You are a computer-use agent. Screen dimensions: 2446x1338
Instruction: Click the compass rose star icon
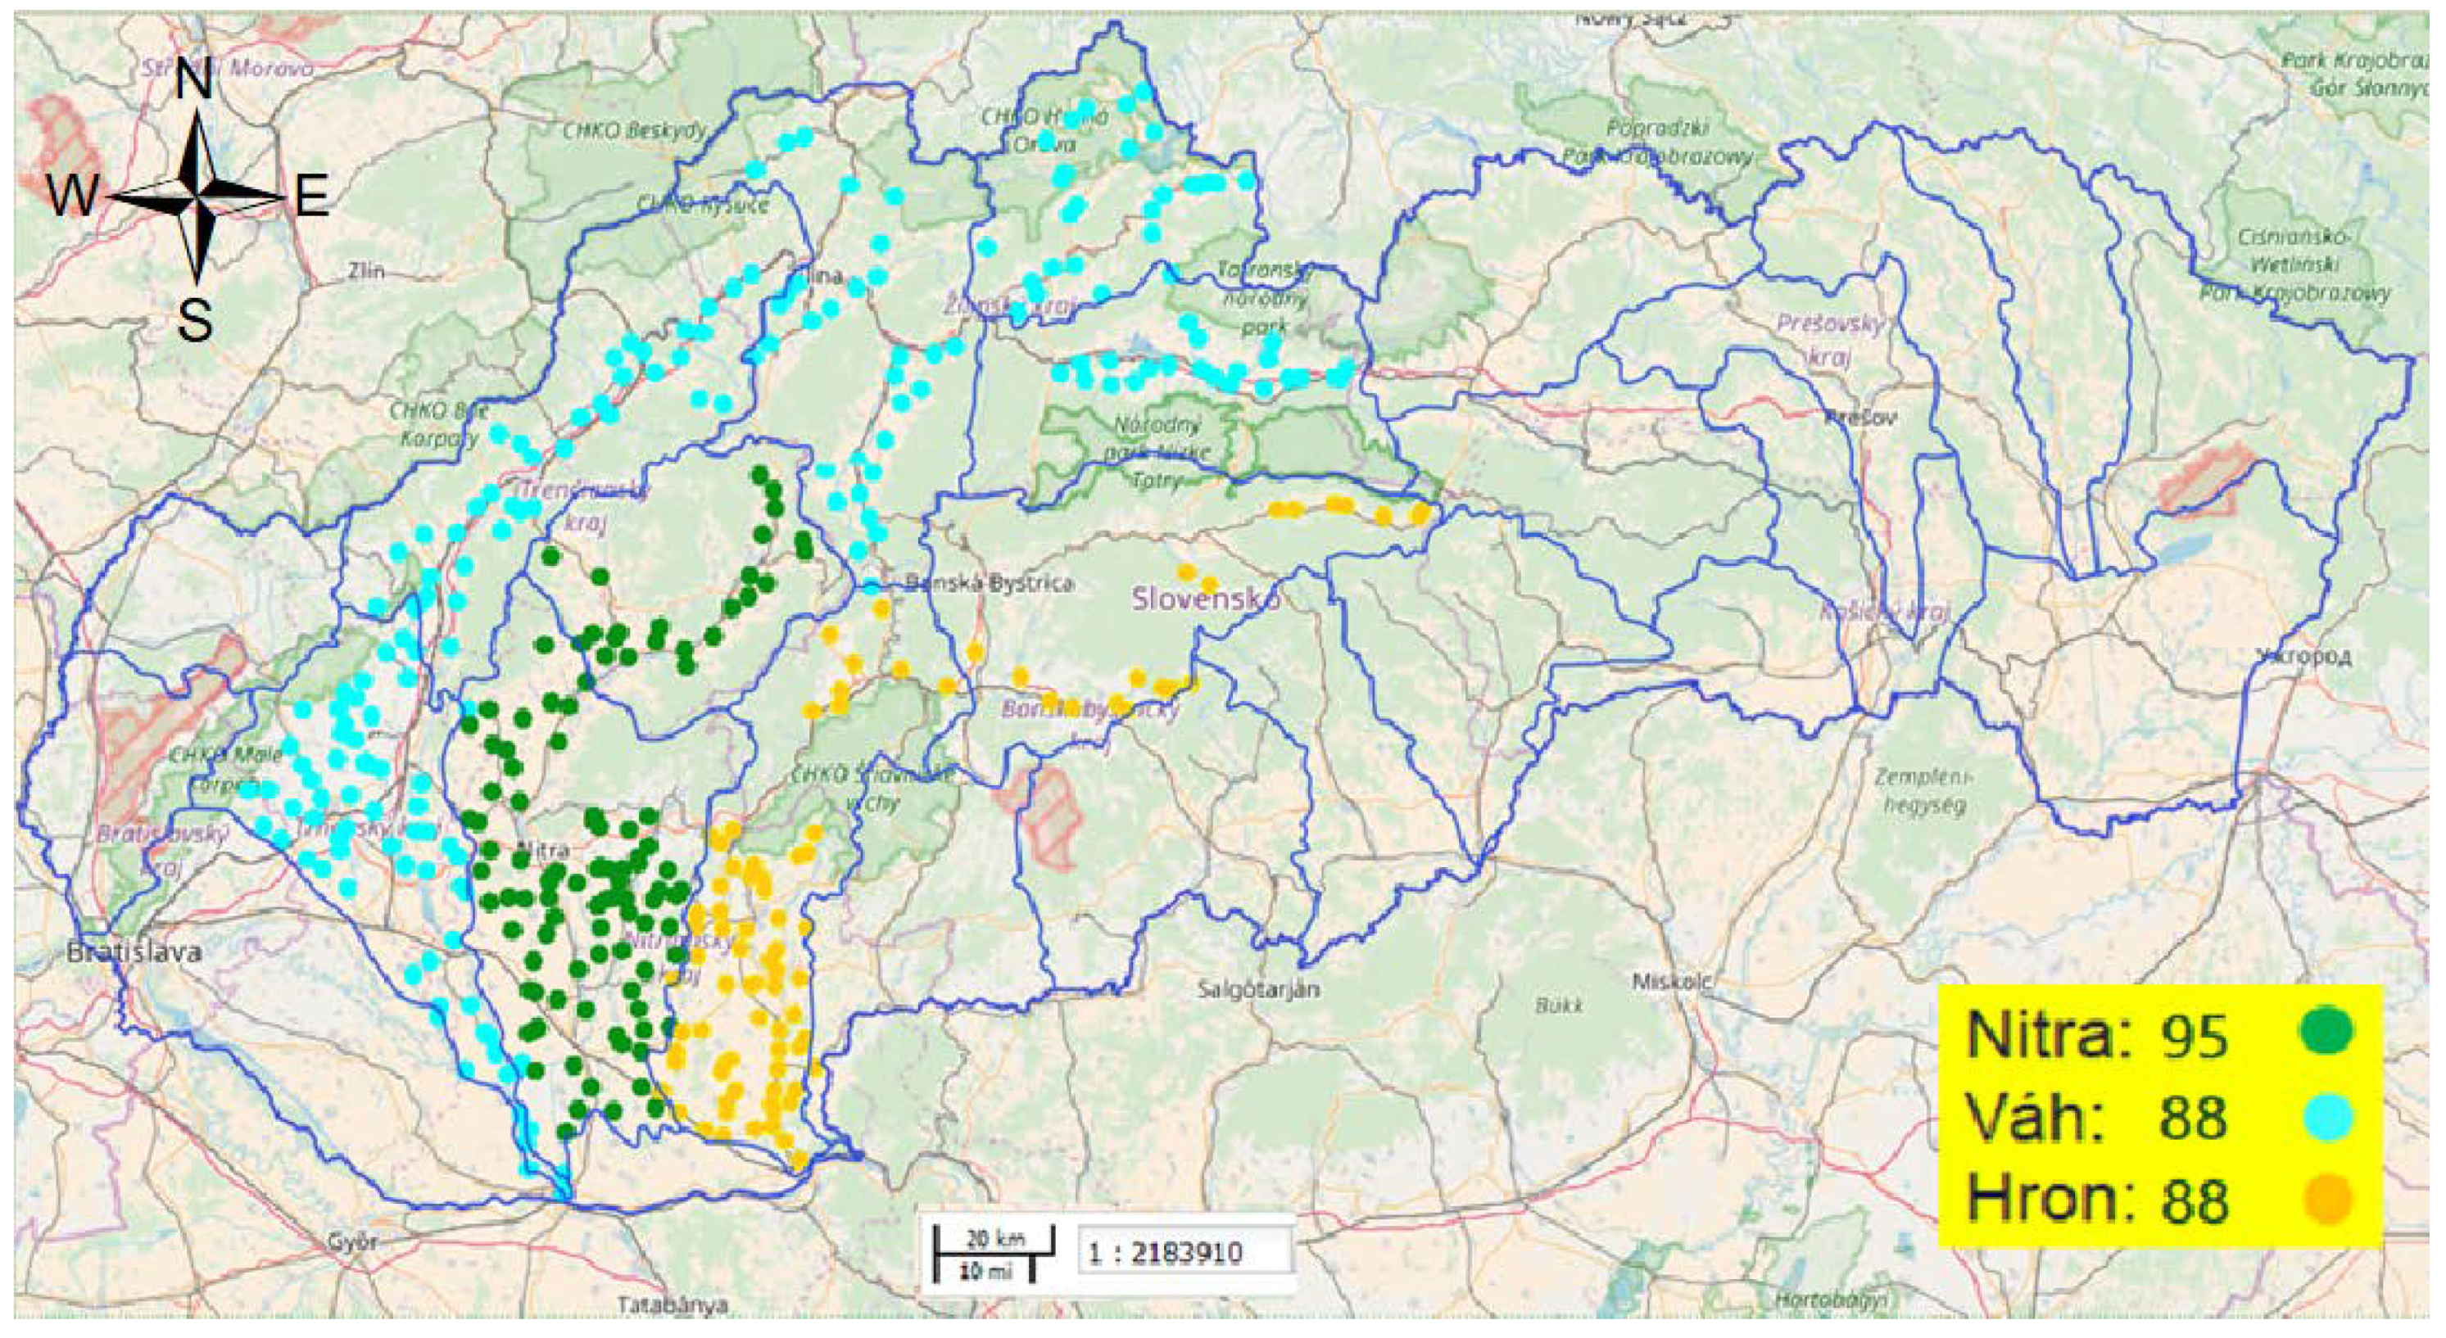point(197,198)
